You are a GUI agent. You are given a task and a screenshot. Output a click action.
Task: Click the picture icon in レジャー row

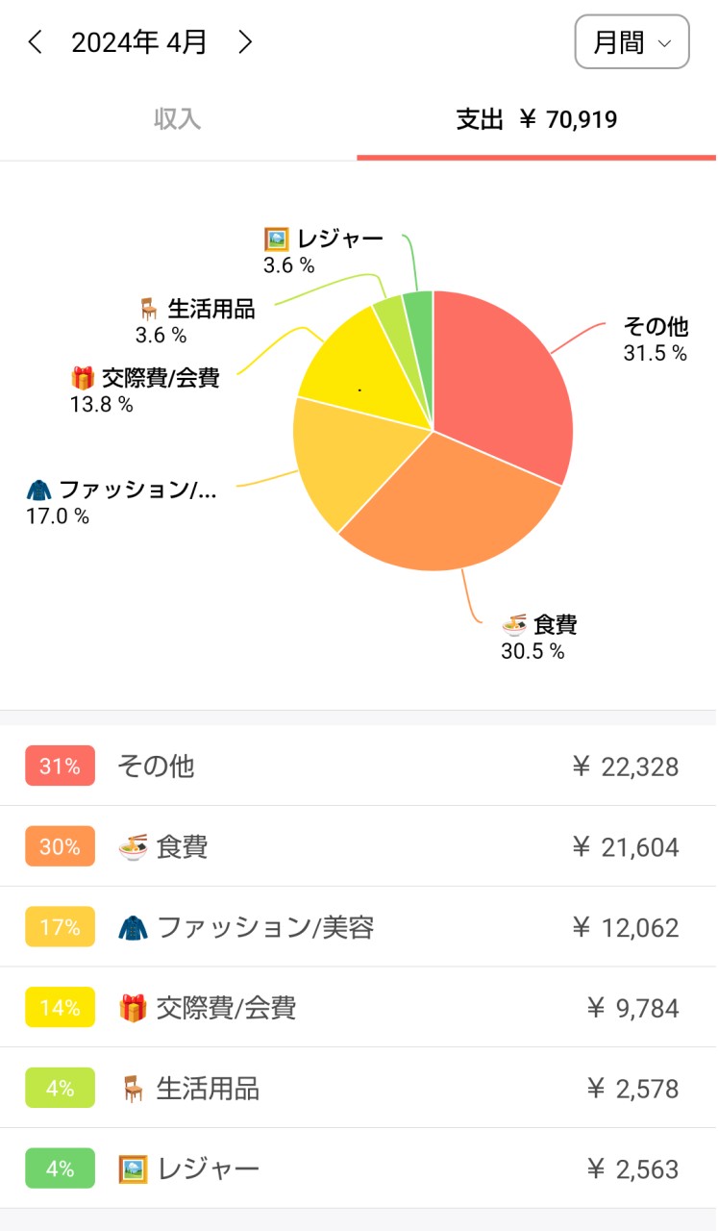pos(133,1169)
